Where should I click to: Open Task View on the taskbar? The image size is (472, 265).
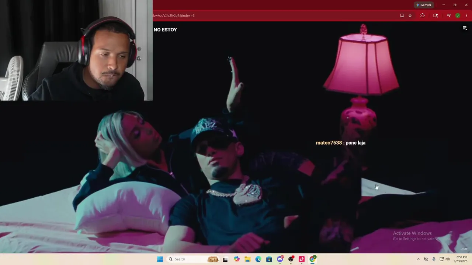point(225,259)
